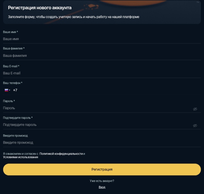Click the 'Пароль *' label with asterisk
204x194 pixels.
click(9, 101)
